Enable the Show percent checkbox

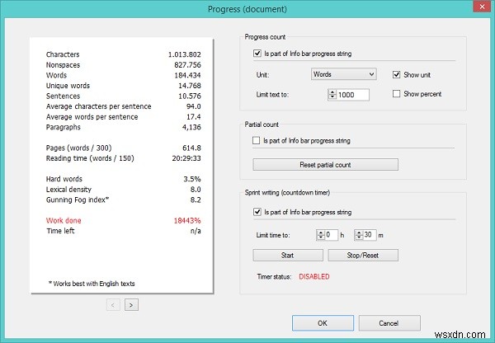(x=396, y=94)
